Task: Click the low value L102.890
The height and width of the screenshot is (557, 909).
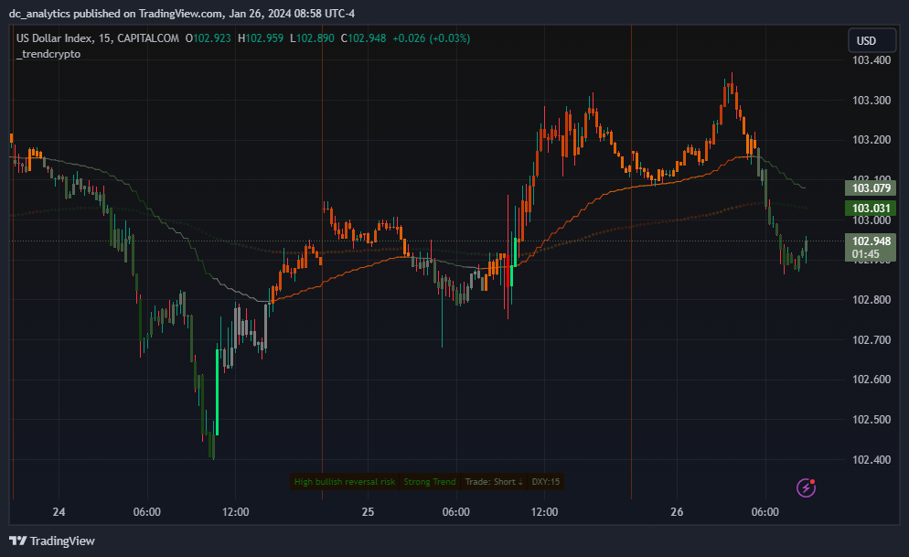Action: (x=312, y=38)
